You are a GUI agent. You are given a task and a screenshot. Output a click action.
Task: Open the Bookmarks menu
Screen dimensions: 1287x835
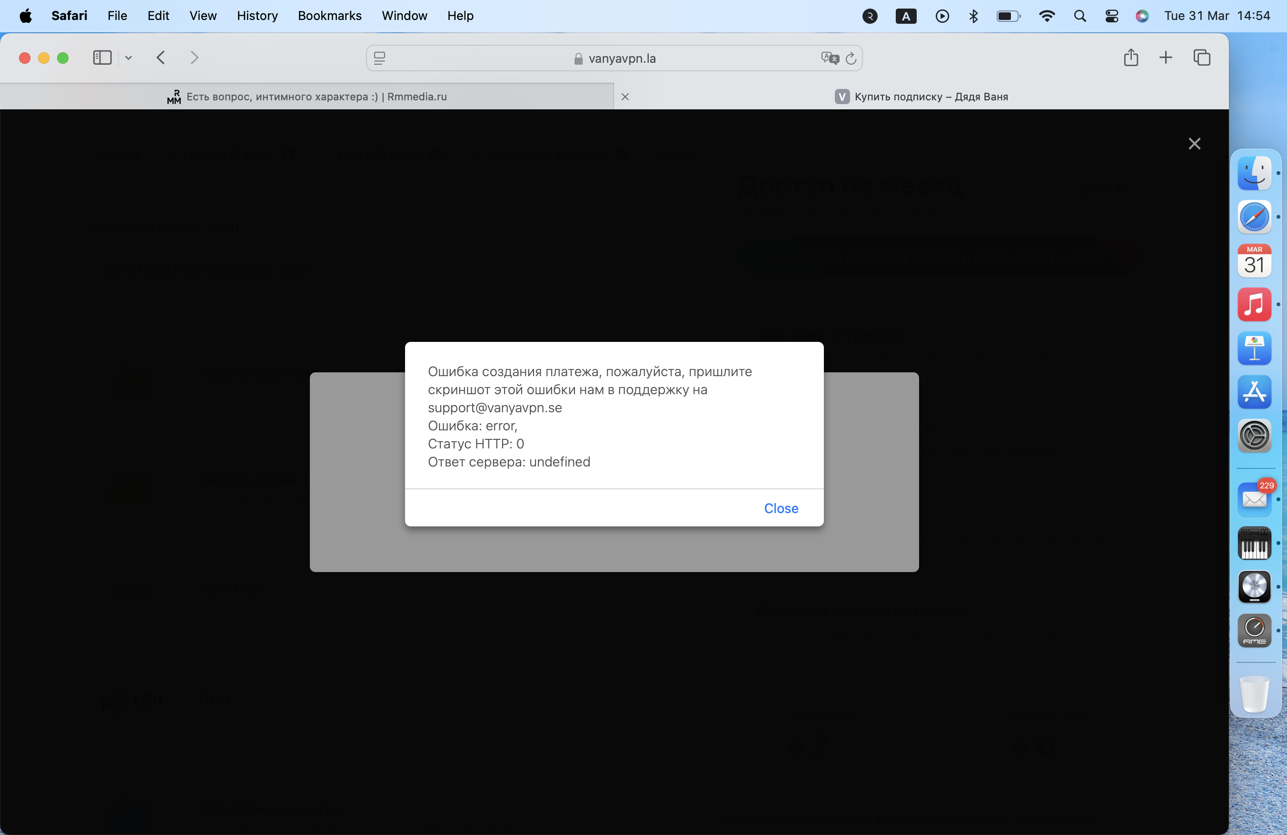point(329,16)
